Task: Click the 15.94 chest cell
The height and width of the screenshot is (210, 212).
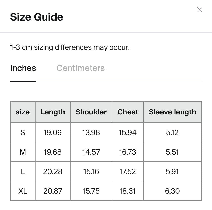Action: pyautogui.click(x=128, y=132)
